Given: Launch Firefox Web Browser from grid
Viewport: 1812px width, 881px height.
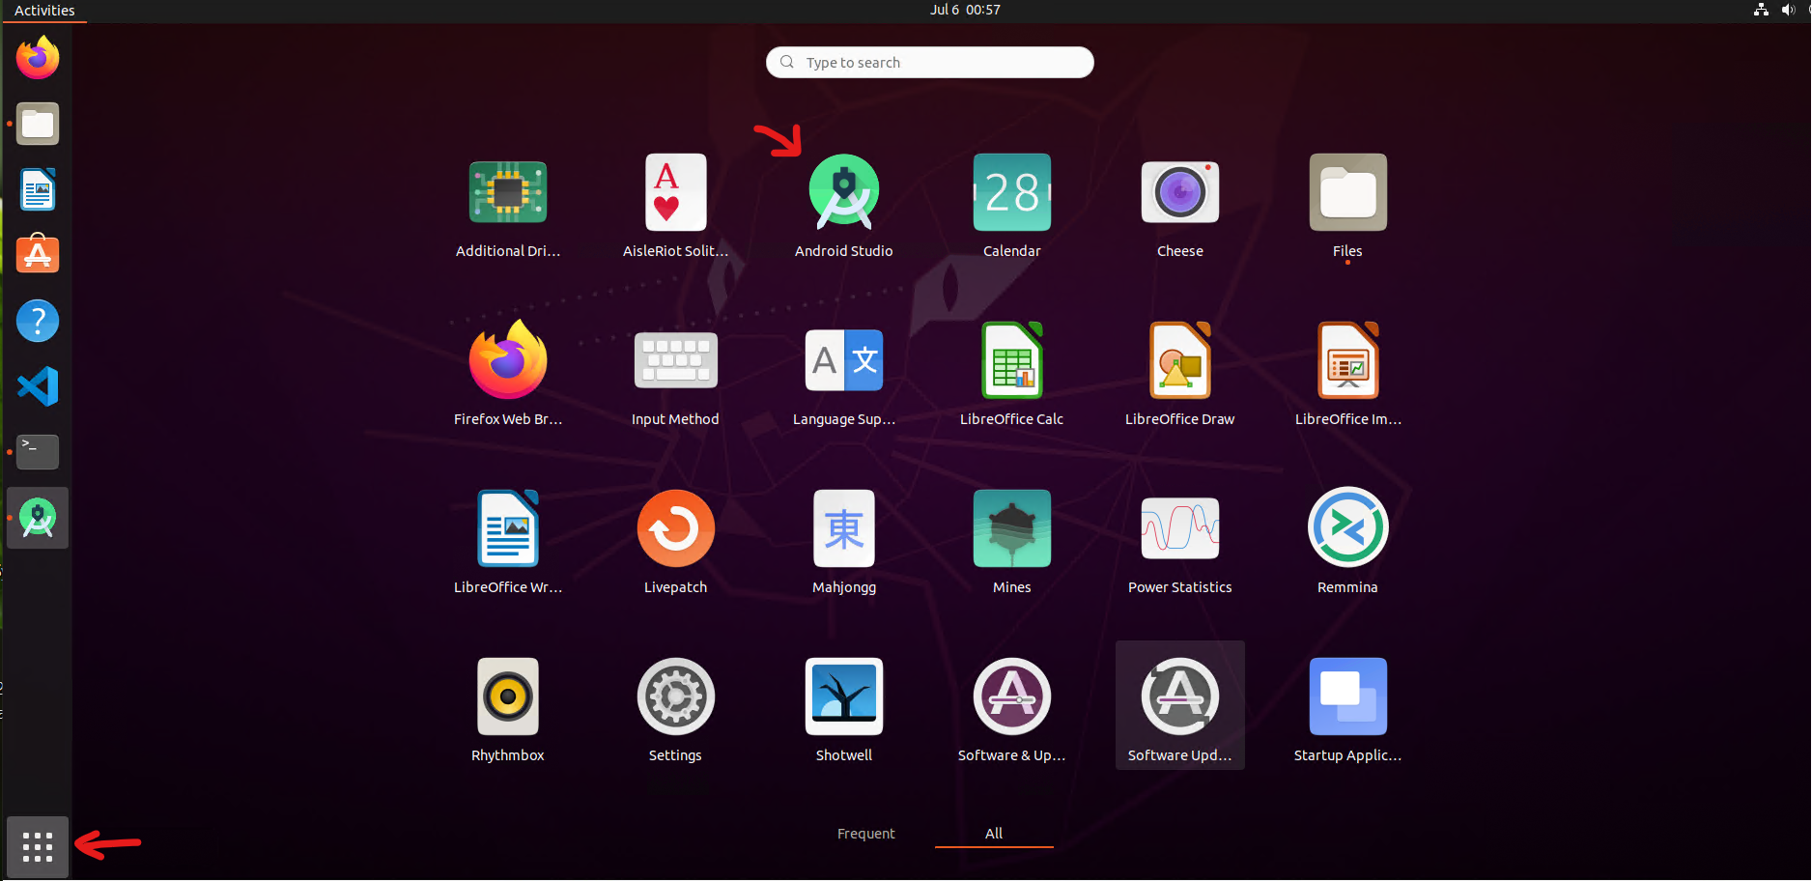Looking at the screenshot, I should (x=508, y=374).
